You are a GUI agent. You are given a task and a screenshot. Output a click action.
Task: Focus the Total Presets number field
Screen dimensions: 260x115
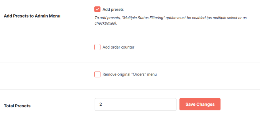tap(136, 105)
